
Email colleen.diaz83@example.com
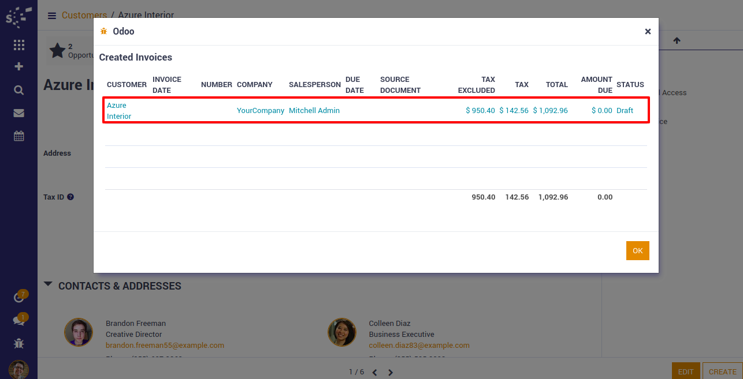419,346
